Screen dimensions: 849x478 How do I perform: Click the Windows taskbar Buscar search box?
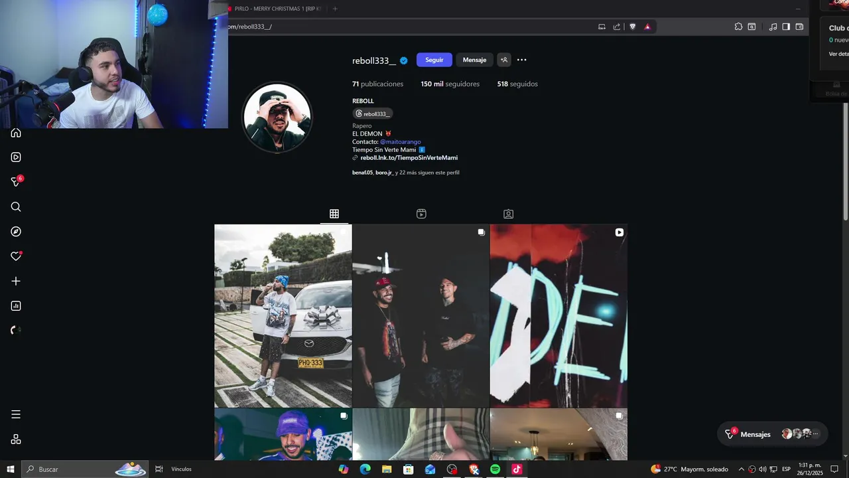[x=85, y=469]
